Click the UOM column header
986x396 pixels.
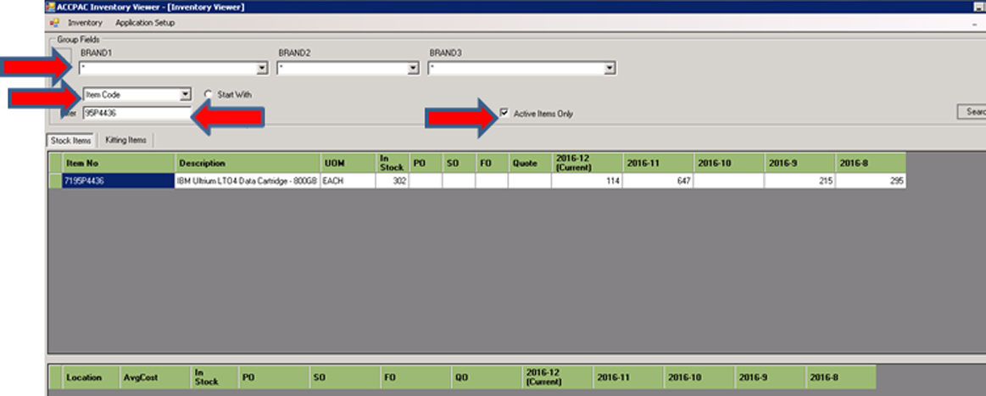(348, 163)
